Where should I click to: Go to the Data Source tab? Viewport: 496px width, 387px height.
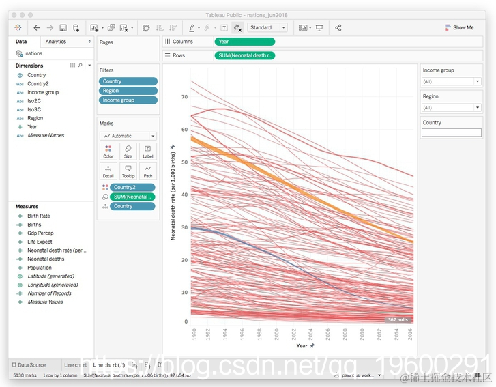click(x=29, y=365)
